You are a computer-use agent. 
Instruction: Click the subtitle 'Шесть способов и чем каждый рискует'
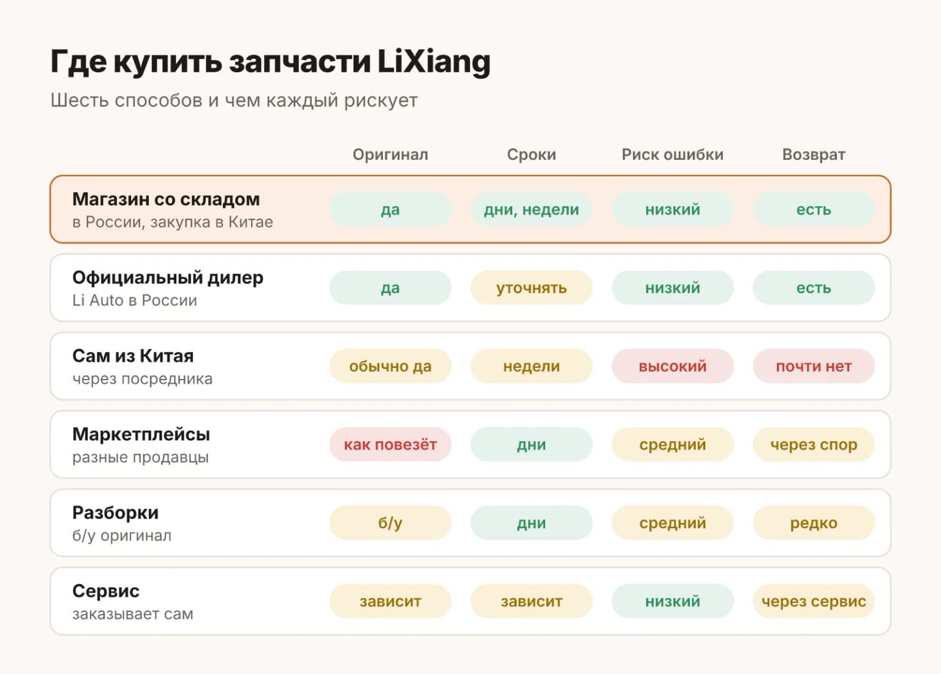click(x=234, y=100)
